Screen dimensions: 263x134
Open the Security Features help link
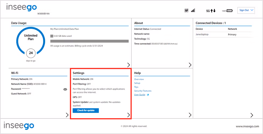click(x=143, y=91)
